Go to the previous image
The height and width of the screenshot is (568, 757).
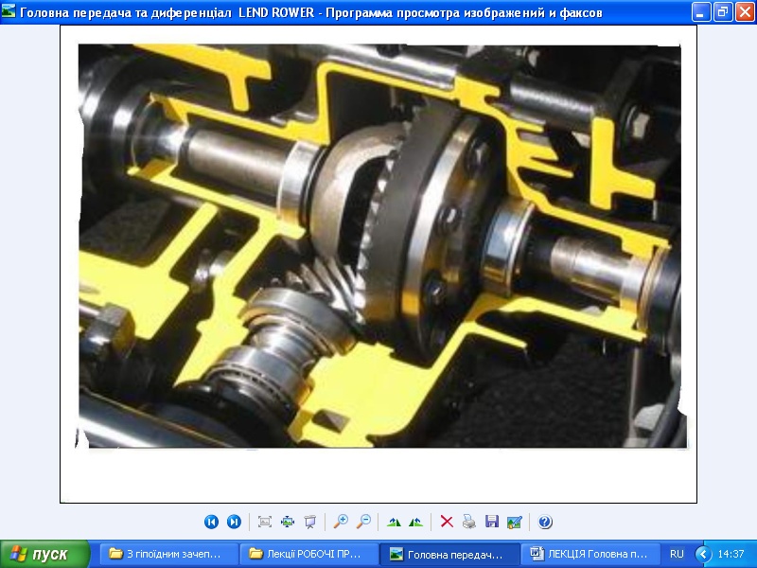[x=211, y=522]
